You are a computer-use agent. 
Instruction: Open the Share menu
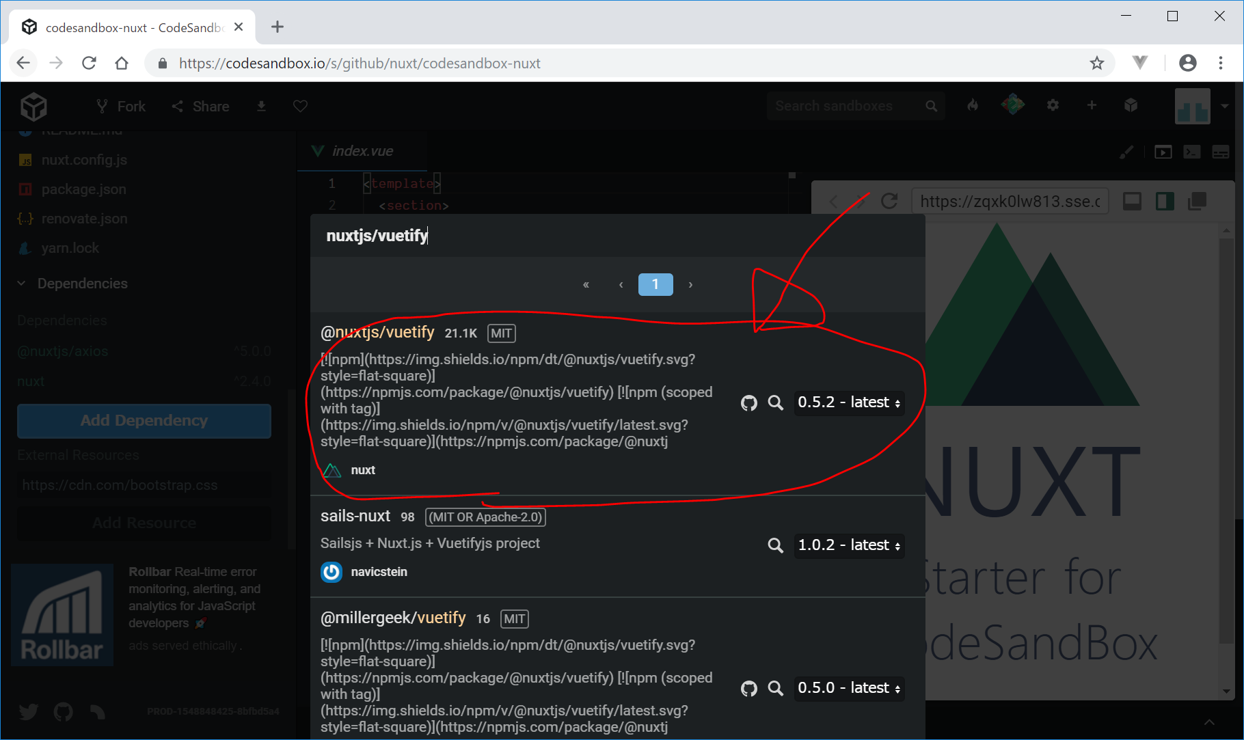tap(200, 107)
